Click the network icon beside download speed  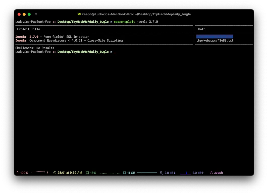point(162,173)
